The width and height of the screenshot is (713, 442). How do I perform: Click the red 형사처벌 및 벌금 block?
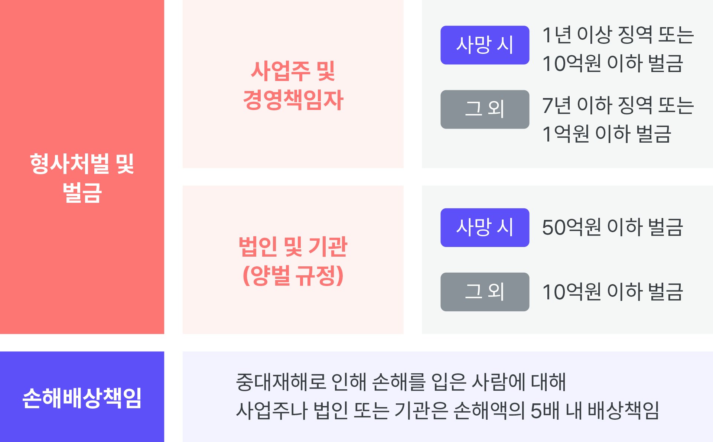coord(82,167)
